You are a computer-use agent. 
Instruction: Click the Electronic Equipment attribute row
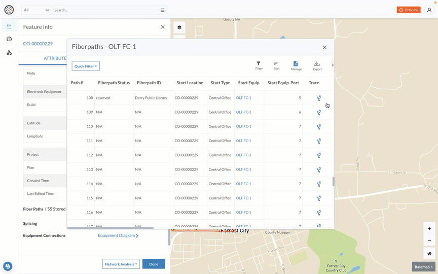click(x=45, y=92)
